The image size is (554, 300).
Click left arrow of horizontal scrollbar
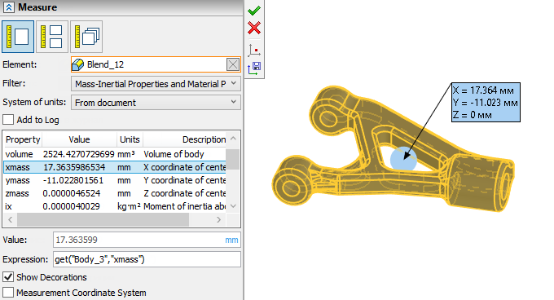pyautogui.click(x=11, y=220)
